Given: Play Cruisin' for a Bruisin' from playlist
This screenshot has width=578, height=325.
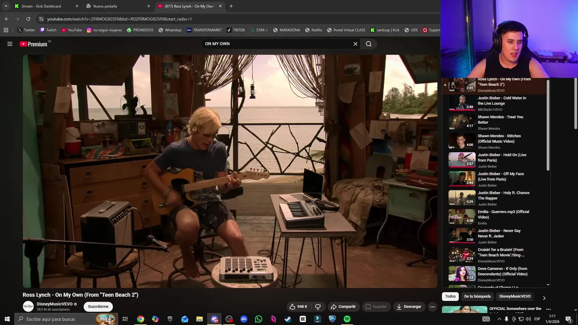Looking at the screenshot, I should pyautogui.click(x=495, y=255).
